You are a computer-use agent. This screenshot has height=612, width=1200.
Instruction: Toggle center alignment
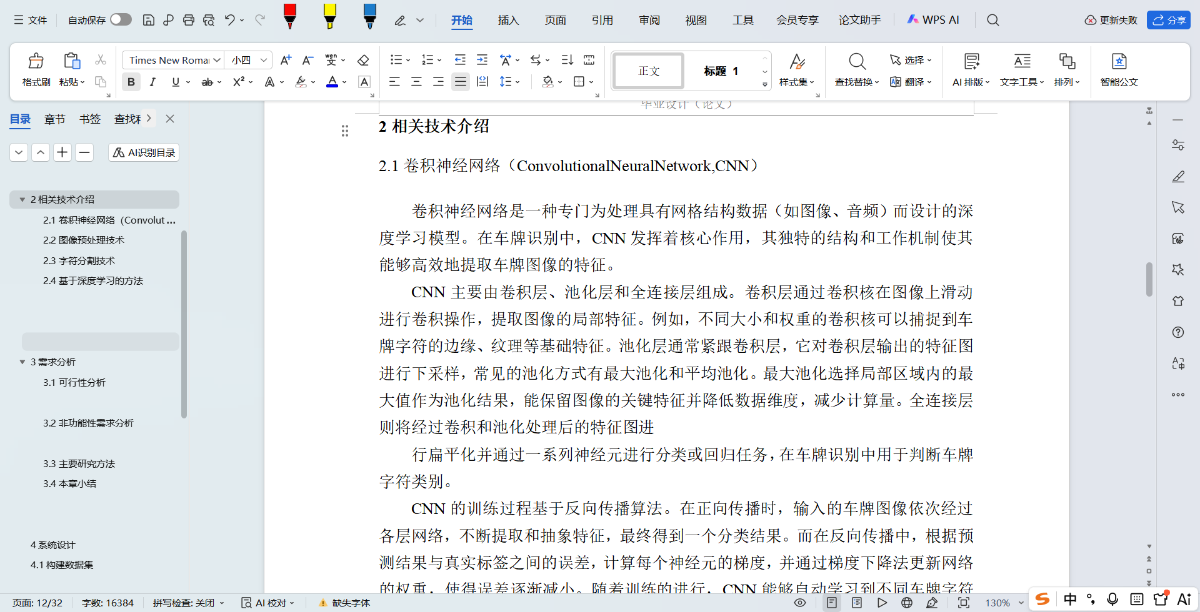tap(416, 82)
